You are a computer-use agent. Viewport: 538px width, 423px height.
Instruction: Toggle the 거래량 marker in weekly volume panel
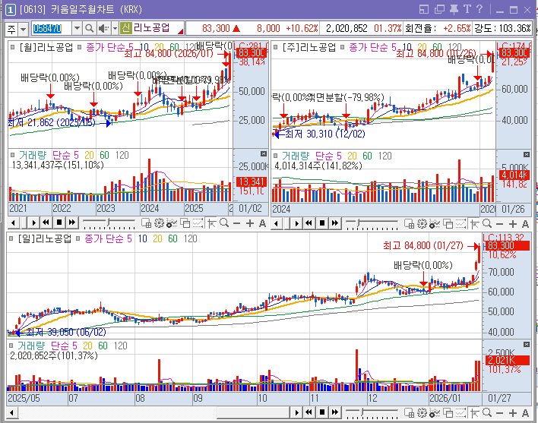point(276,156)
